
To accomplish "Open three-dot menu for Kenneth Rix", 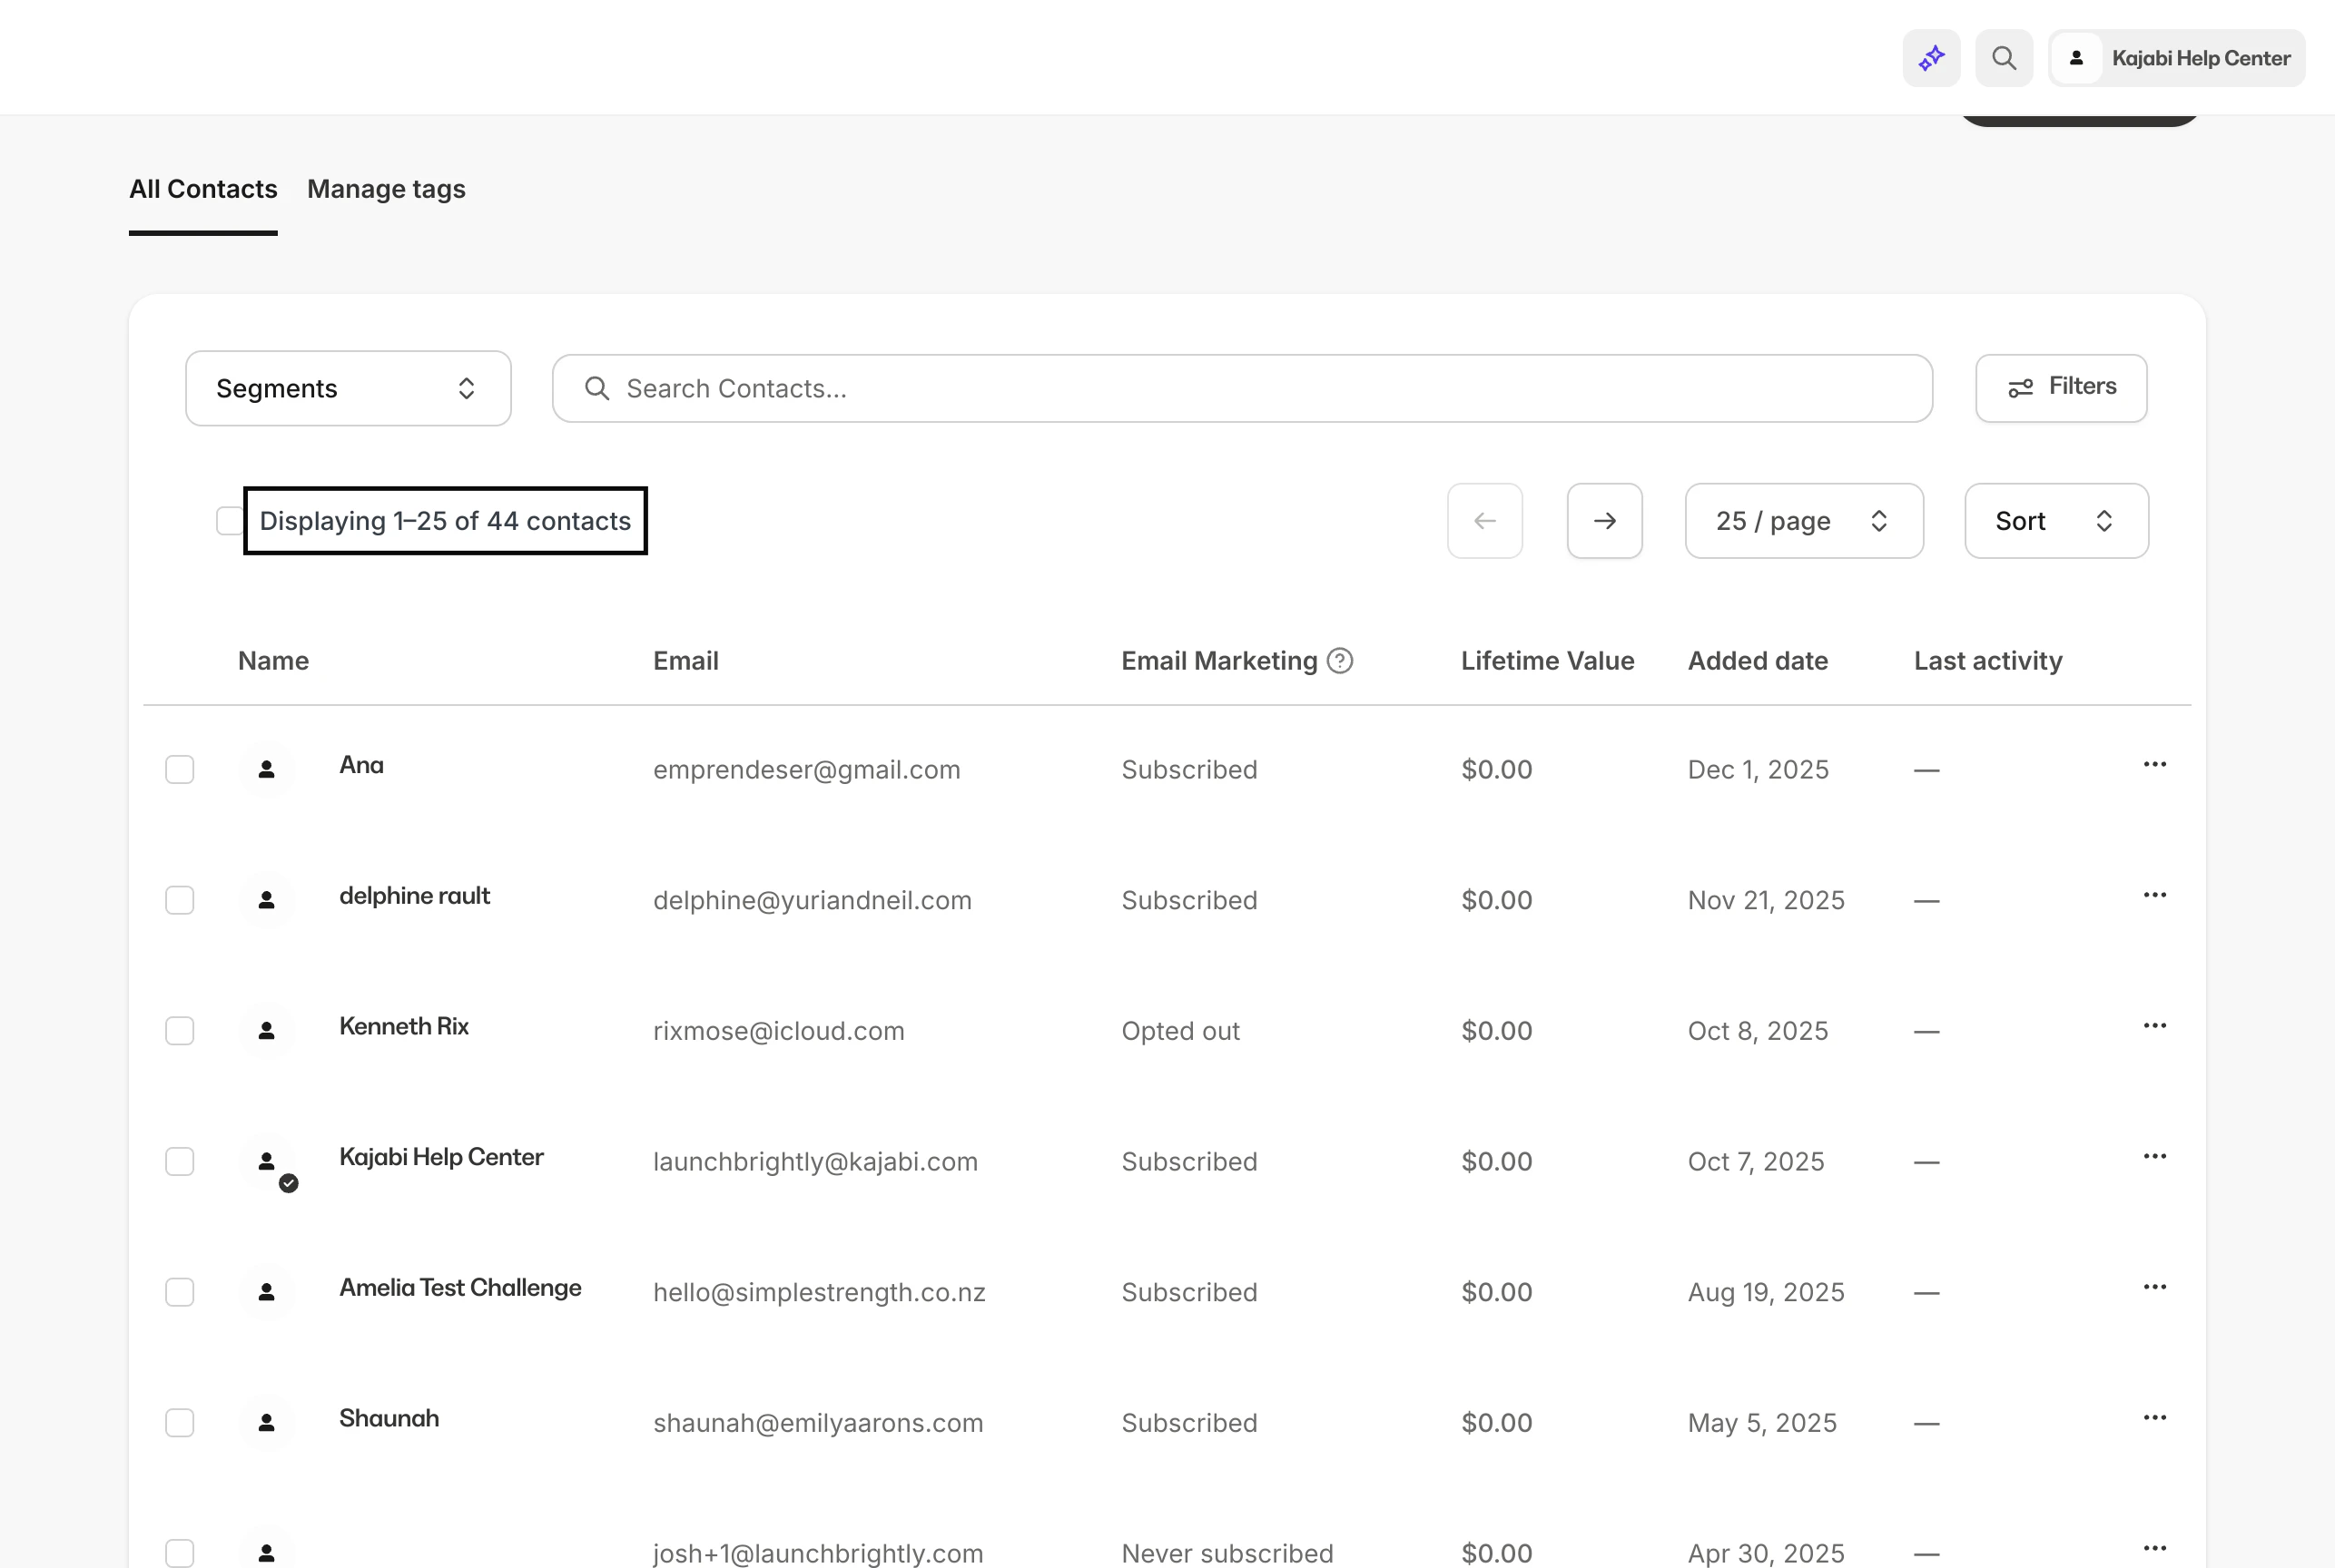I will 2154,1026.
